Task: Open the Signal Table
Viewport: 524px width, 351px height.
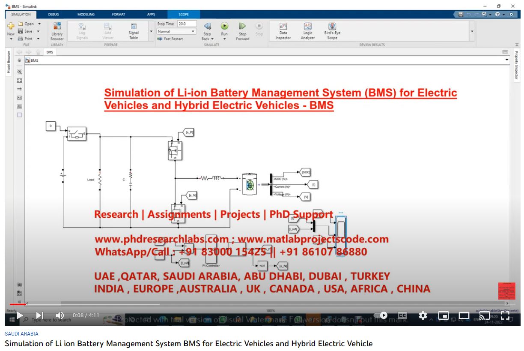Action: [x=134, y=31]
